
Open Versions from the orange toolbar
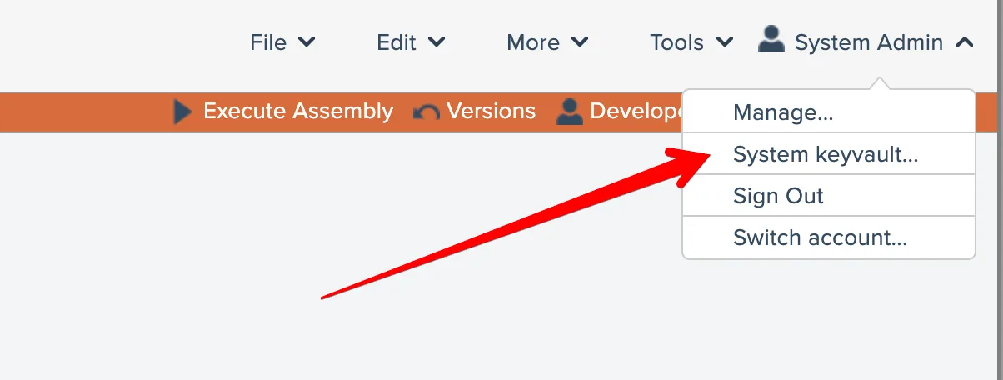(491, 111)
